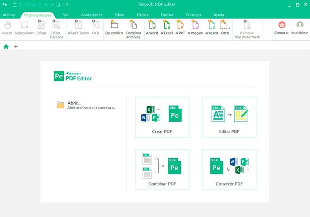Go to the home tab icon
The image size is (310, 217).
pos(6,46)
